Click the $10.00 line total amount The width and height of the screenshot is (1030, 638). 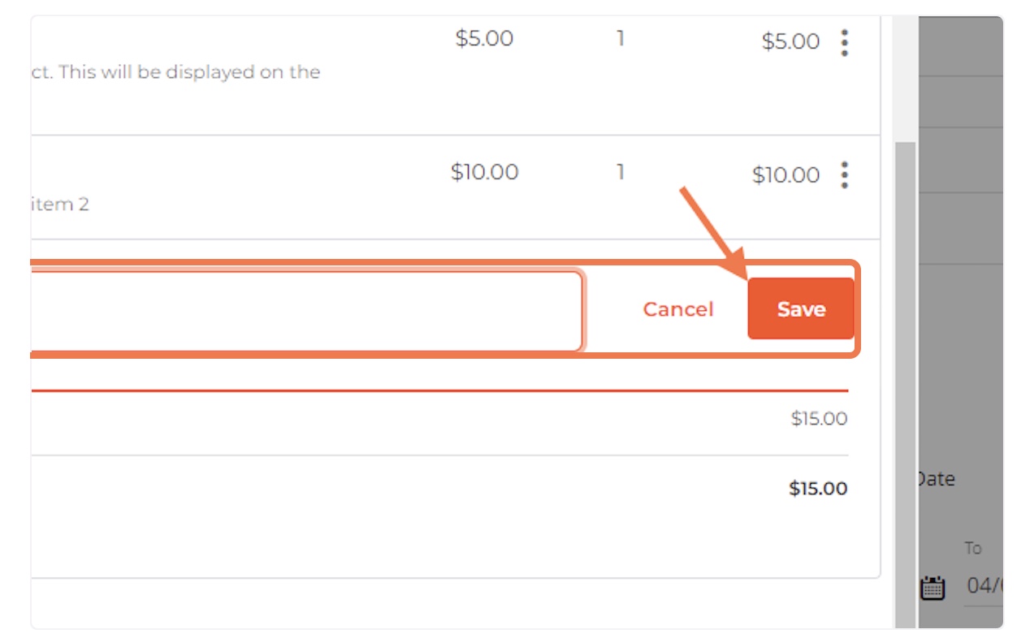coord(785,175)
